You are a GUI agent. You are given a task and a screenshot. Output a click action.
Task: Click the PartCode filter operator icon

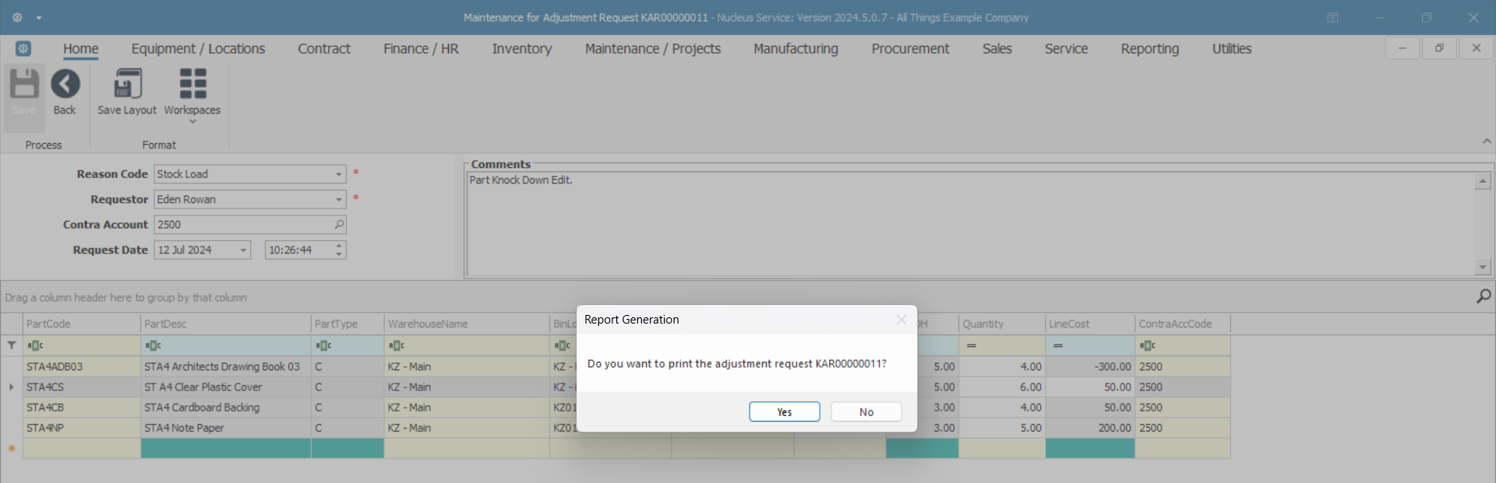[x=35, y=345]
